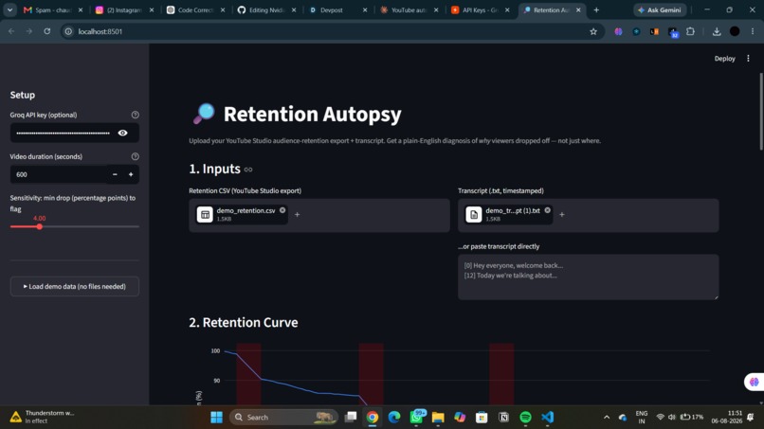Open a new browser tab
This screenshot has width=764, height=429.
596,9
